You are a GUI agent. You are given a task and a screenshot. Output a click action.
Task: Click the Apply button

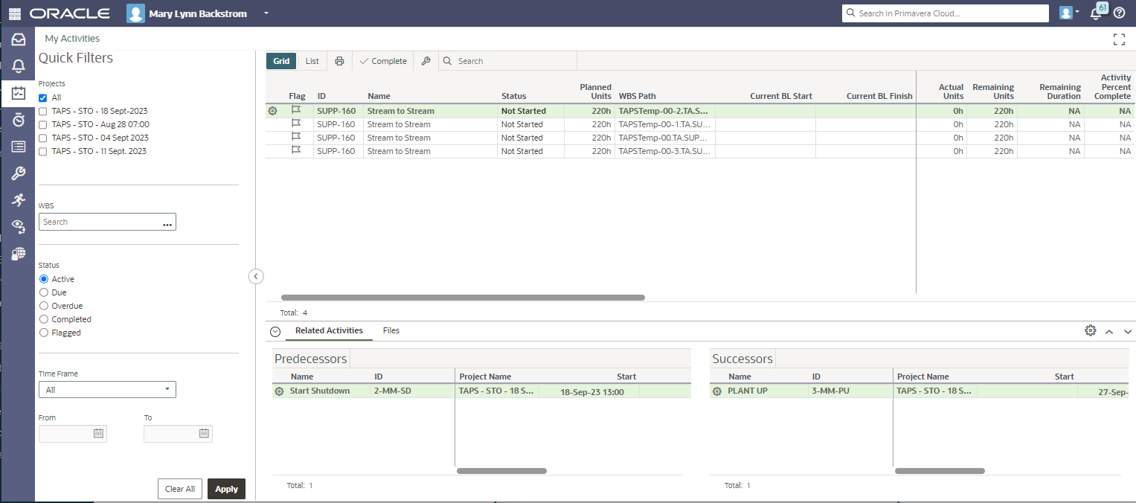[226, 489]
